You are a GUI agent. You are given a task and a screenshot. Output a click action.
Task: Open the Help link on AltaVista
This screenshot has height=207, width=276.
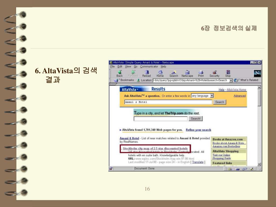click(x=222, y=89)
